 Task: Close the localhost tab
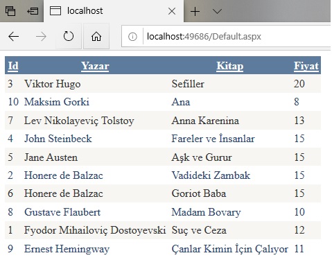(x=172, y=11)
